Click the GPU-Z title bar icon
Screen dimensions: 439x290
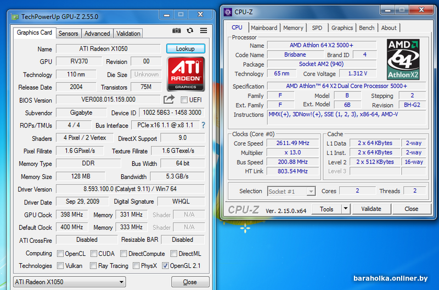click(15, 17)
